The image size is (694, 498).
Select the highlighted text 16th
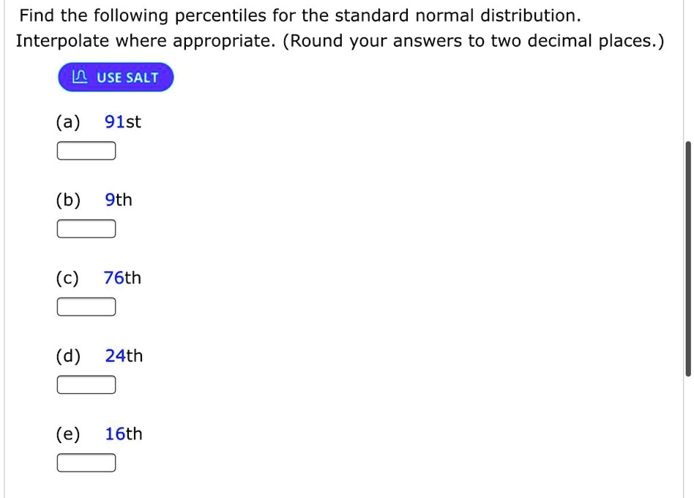123,434
